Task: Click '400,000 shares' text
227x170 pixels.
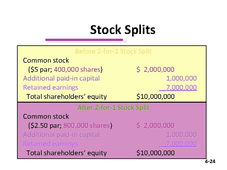Action: coord(77,70)
